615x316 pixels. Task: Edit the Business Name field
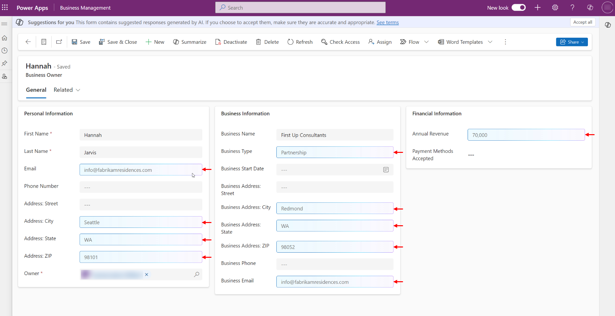[x=335, y=135]
